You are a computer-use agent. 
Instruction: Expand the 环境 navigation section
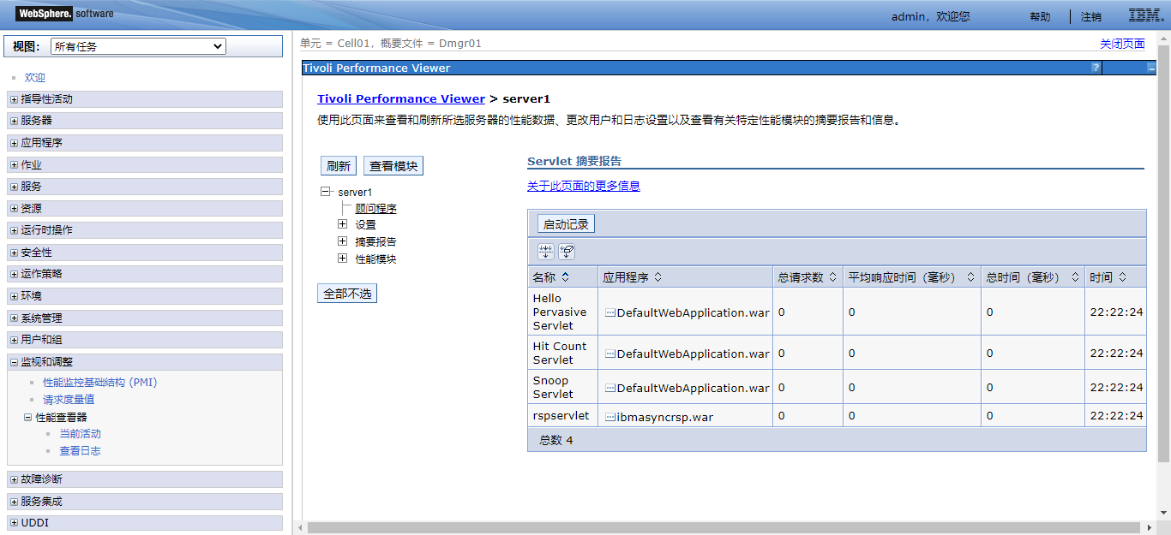click(14, 296)
